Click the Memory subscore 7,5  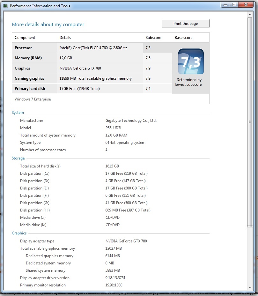[148, 58]
